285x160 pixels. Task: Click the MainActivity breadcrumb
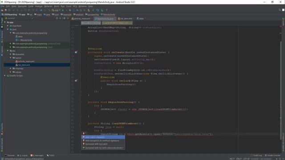(108, 15)
